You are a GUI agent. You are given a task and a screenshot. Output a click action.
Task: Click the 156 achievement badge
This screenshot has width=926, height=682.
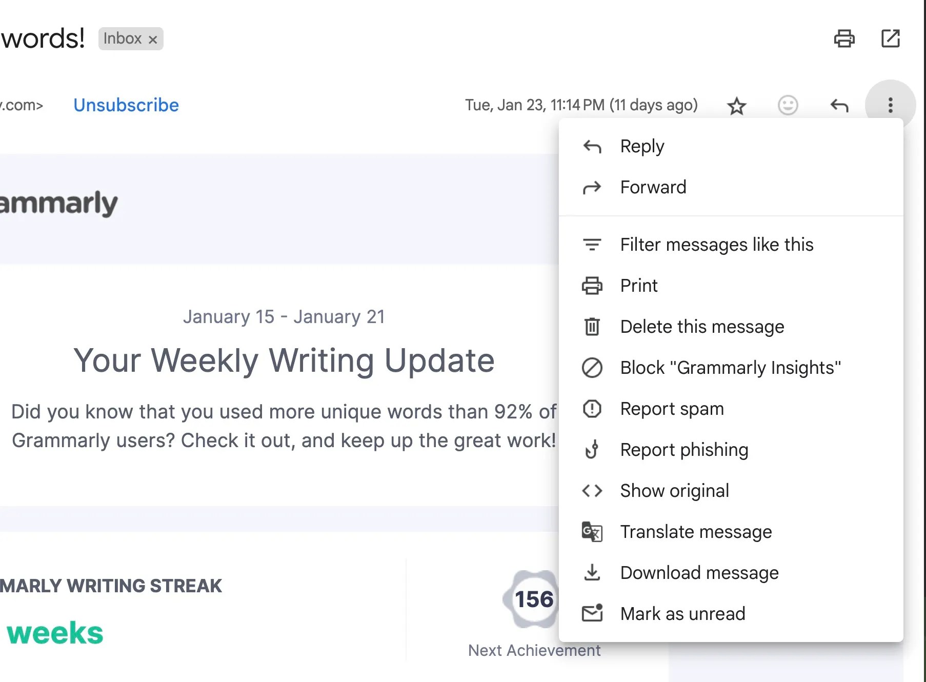click(531, 597)
